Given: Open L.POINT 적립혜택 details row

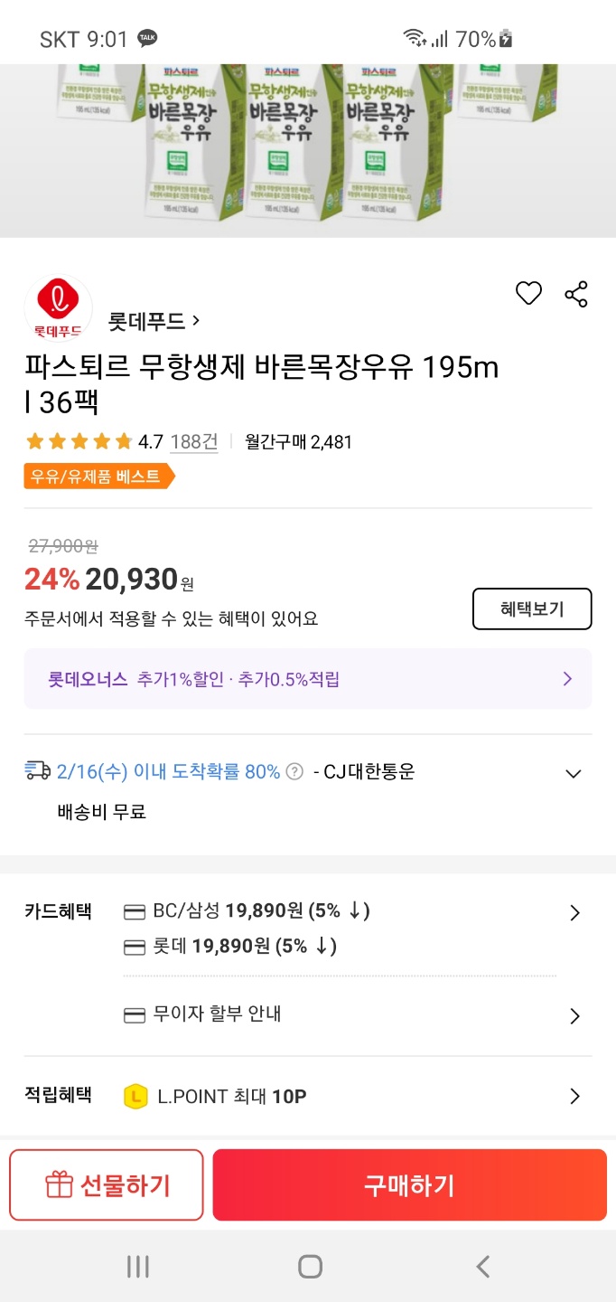Looking at the screenshot, I should coord(574,1097).
